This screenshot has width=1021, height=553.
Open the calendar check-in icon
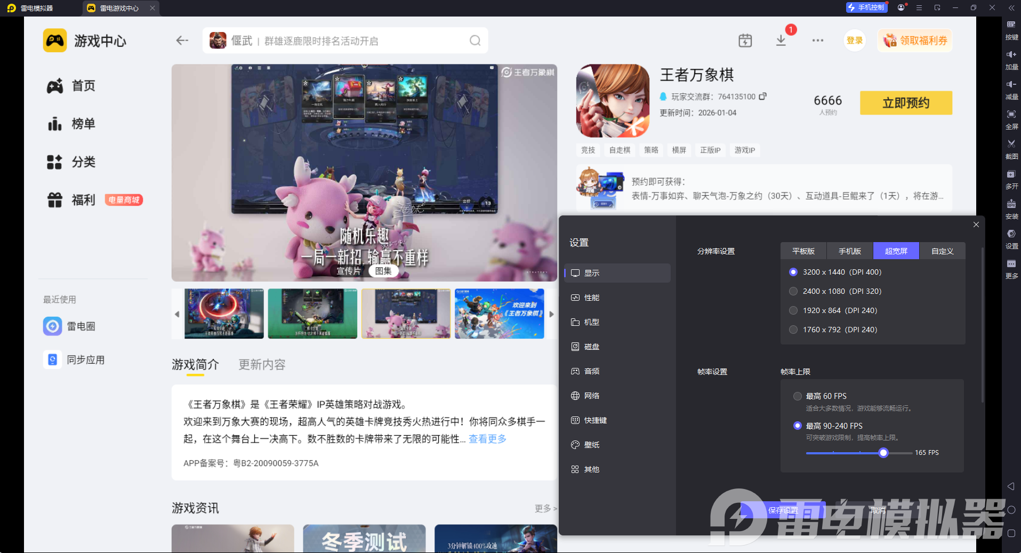click(745, 41)
